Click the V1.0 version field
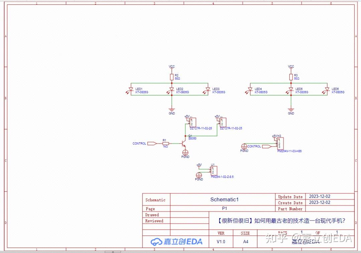Image resolution: width=361 pixels, height=253 pixels. tap(221, 242)
